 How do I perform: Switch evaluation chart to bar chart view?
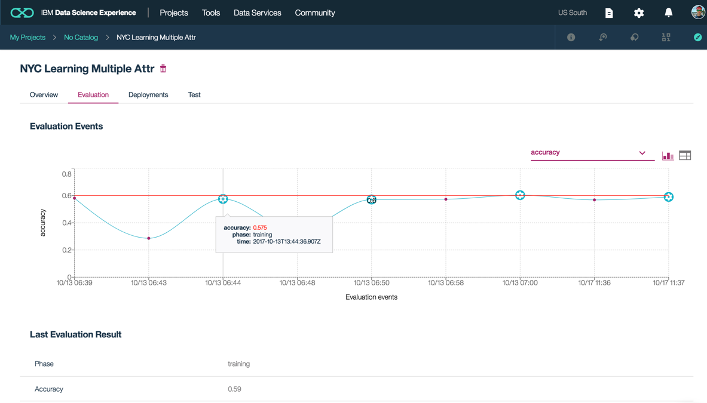668,155
